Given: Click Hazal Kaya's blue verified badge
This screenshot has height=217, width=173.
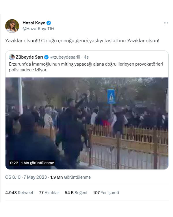Looking at the screenshot, I should click(x=49, y=23).
